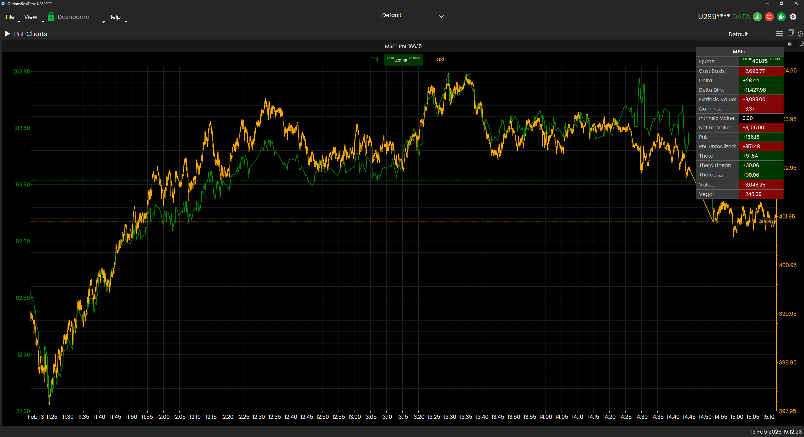Image resolution: width=804 pixels, height=437 pixels.
Task: Click the Dashboard button
Action: tap(74, 17)
